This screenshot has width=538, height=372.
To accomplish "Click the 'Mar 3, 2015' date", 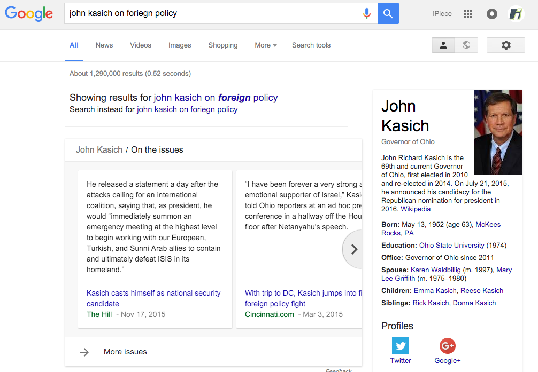I will (x=323, y=314).
